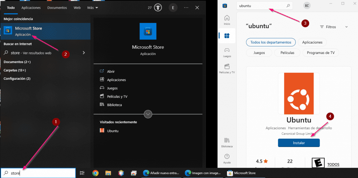Expand the Filtros dropdown
358x178 pixels.
point(334,27)
